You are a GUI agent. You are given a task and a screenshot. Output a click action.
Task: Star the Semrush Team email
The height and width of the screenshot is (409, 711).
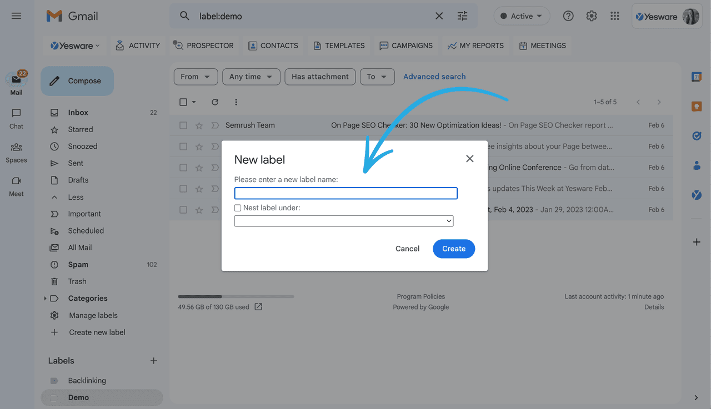pos(198,125)
